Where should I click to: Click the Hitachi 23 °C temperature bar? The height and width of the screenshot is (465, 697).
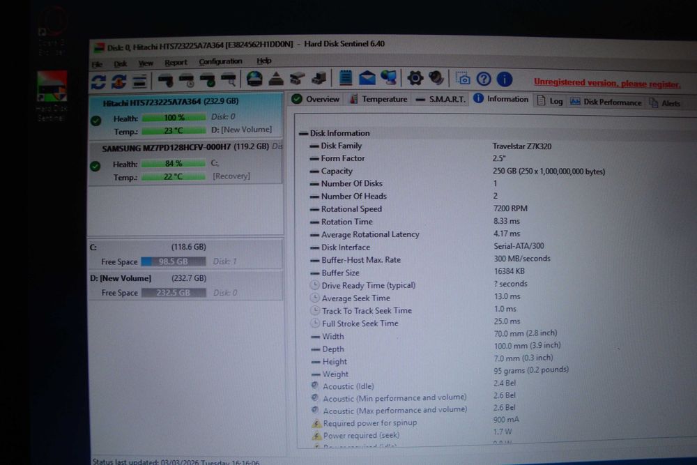pos(174,130)
